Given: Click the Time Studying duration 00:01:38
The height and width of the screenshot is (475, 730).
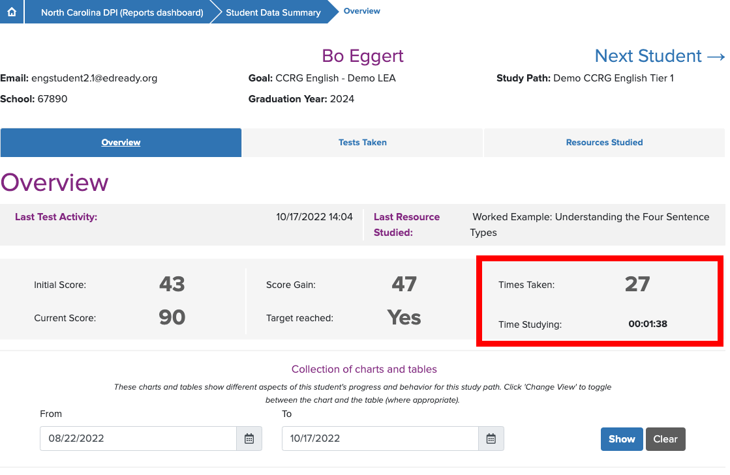Looking at the screenshot, I should tap(648, 324).
